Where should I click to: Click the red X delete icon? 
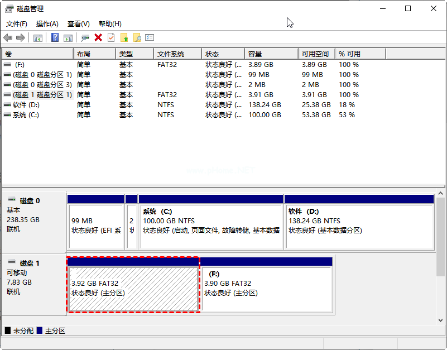(98, 37)
